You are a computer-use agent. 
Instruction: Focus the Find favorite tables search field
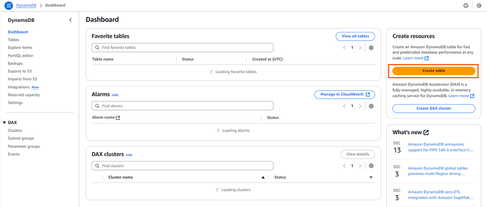click(183, 48)
